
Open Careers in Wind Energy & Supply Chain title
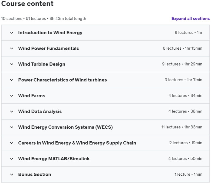click(x=77, y=143)
